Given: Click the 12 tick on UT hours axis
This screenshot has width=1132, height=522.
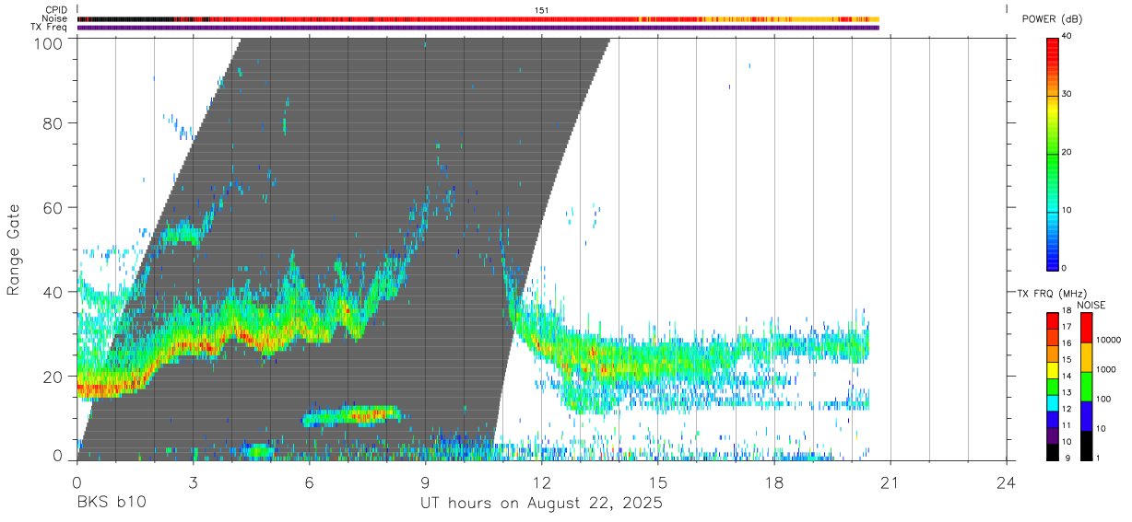Looking at the screenshot, I should click(541, 481).
